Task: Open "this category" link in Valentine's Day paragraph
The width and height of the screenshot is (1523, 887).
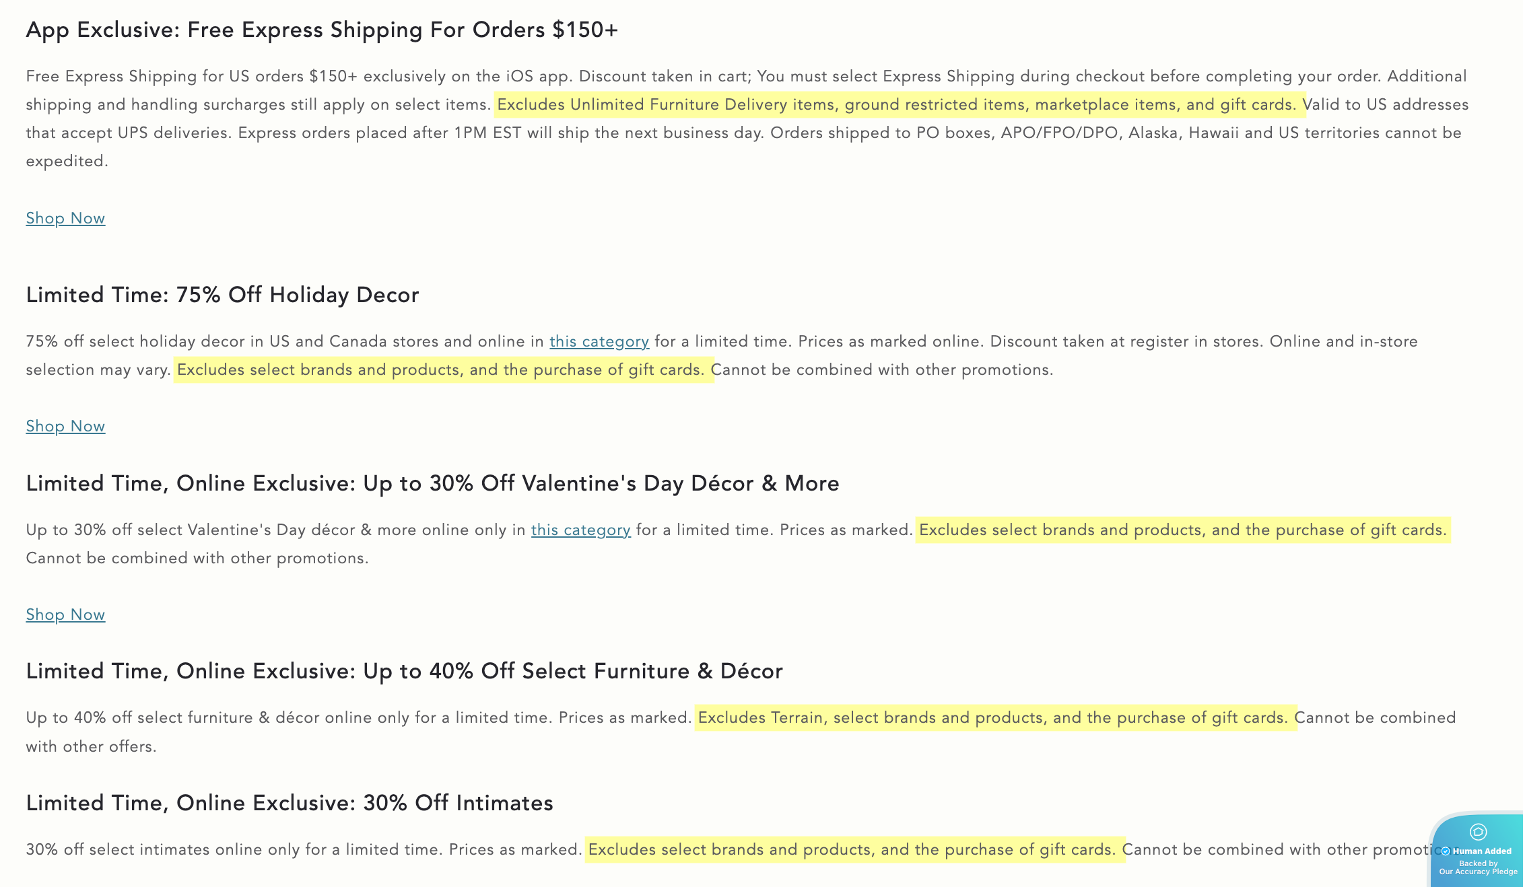Action: [580, 530]
